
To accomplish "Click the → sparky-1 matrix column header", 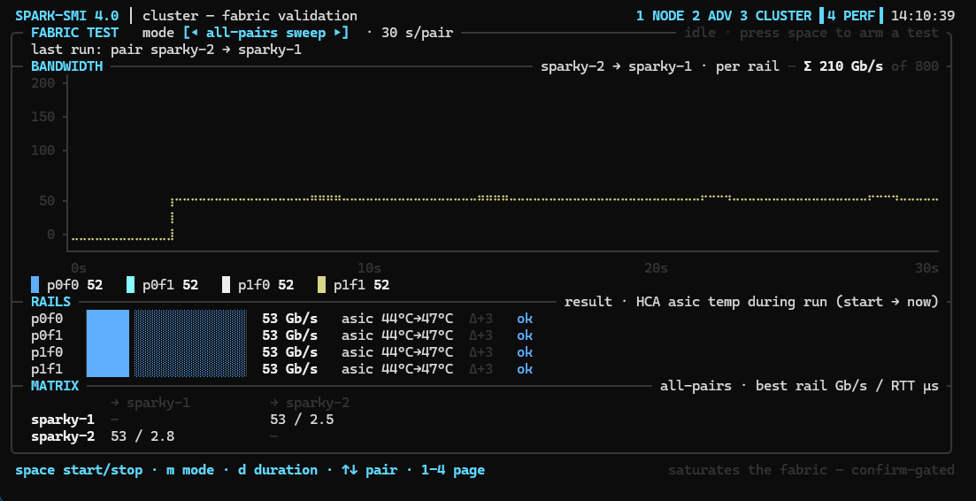I will (150, 403).
